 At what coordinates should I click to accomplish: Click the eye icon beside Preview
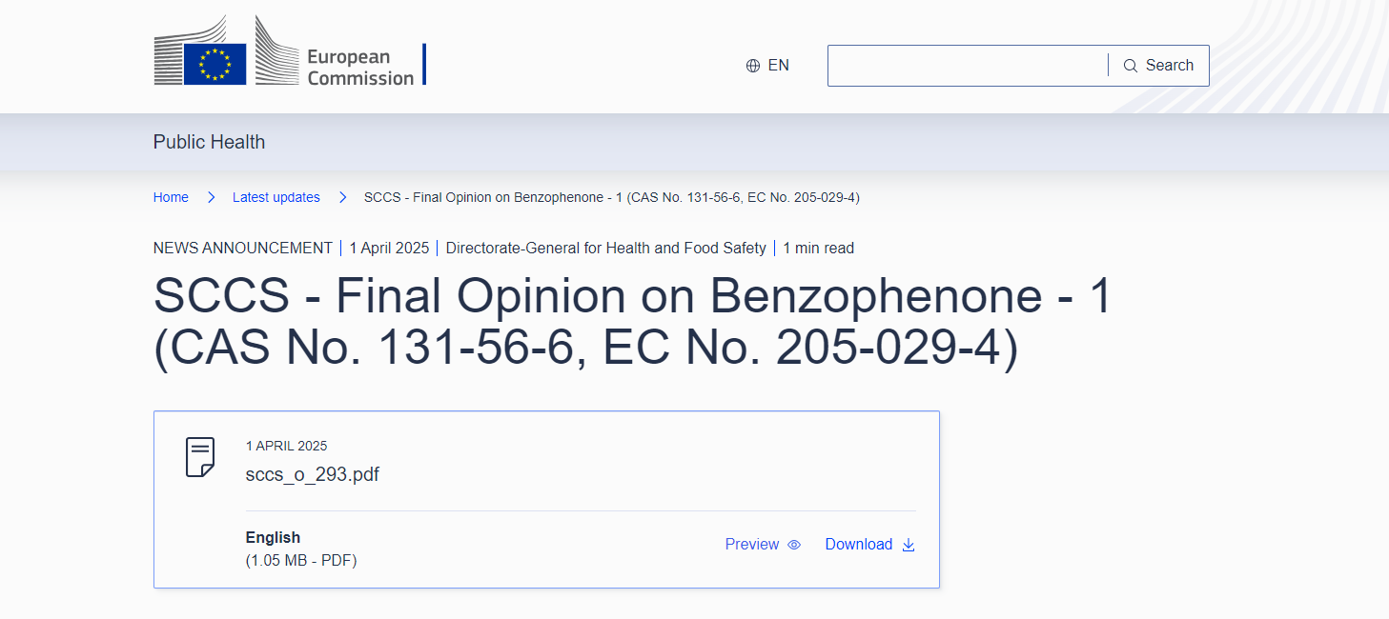[x=794, y=545]
